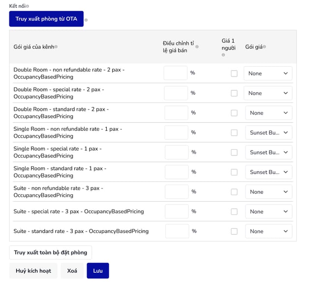The width and height of the screenshot is (322, 282).
Task: Click info icon next to Gói giá header
Action: click(x=264, y=47)
